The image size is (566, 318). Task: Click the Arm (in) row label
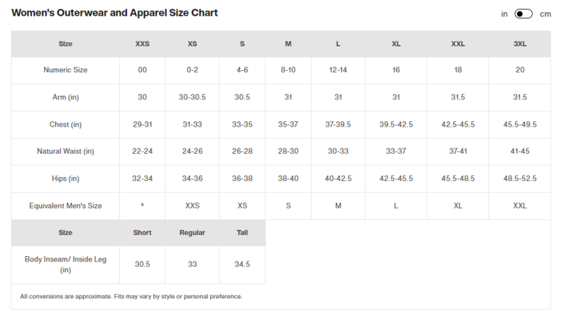click(66, 97)
